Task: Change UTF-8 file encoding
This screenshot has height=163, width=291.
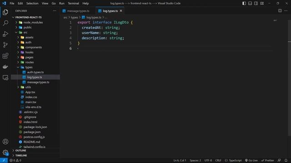Action: tap(208, 160)
